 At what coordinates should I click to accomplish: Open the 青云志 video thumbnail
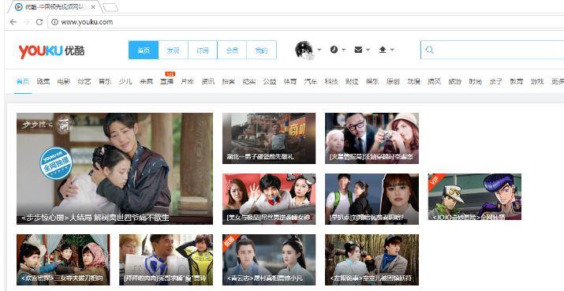[x=269, y=259]
